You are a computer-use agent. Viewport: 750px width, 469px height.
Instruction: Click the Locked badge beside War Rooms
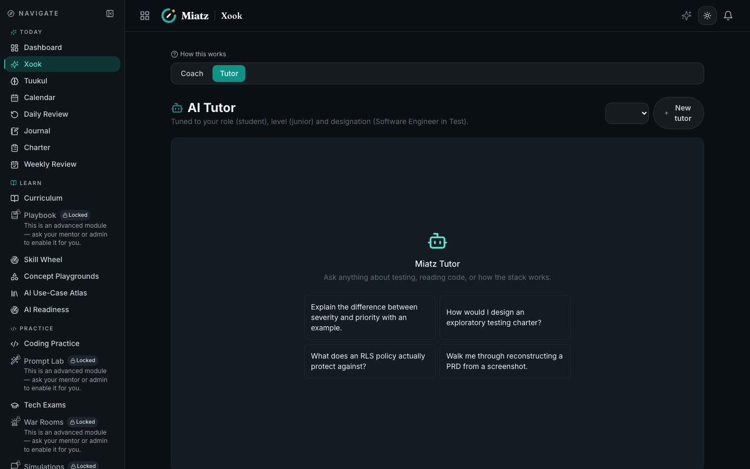click(x=82, y=422)
